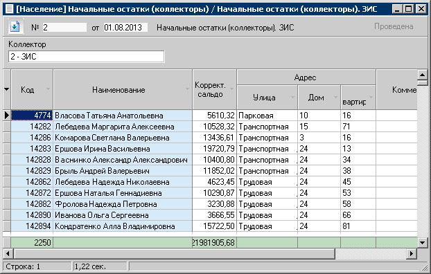Open the Квартира column filter dropdown
The width and height of the screenshot is (431, 274).
371,97
